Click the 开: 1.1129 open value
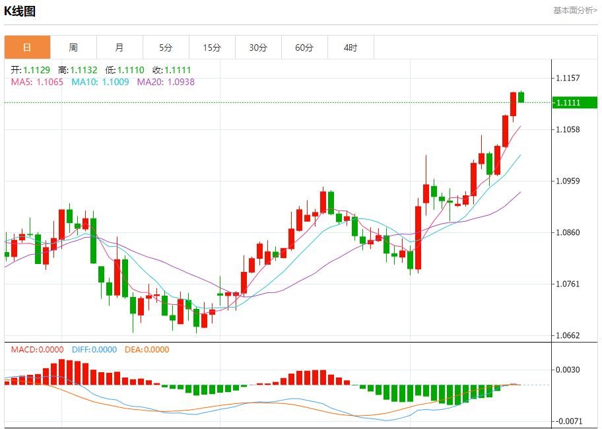602x429 pixels. (30, 70)
